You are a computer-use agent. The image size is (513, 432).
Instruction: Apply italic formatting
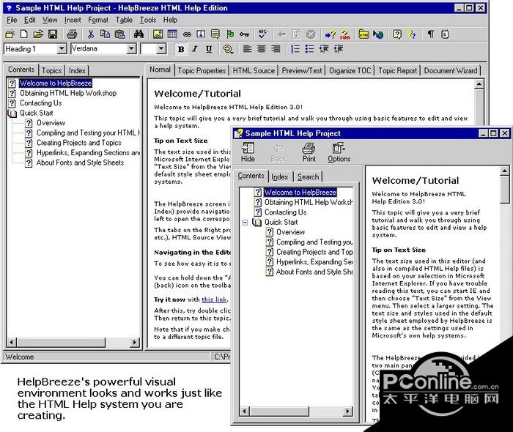coord(195,49)
